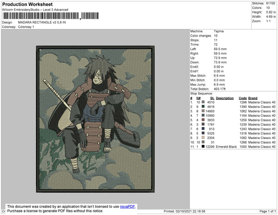
Task: Select the navy swatch with 913 stitches
Action: 203,129
